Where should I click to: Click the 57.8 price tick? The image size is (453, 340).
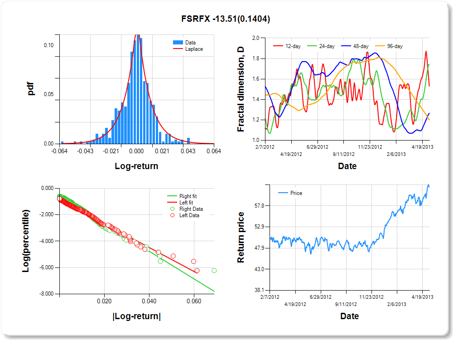(x=260, y=206)
